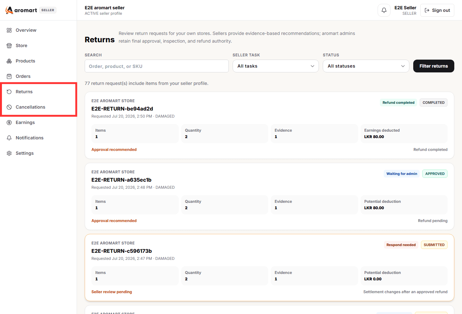
Task: Click the Cancellations ban icon
Action: [x=9, y=107]
